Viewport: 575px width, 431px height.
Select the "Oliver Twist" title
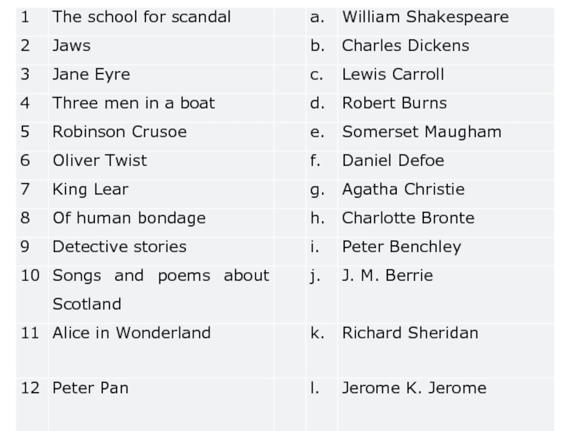pyautogui.click(x=99, y=160)
